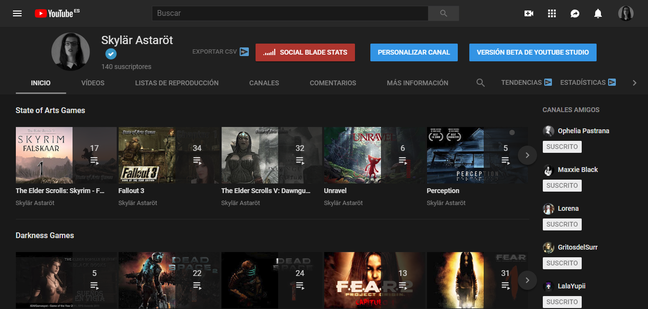Click GritosdelSurr channel avatar
The width and height of the screenshot is (648, 309).
click(x=549, y=248)
